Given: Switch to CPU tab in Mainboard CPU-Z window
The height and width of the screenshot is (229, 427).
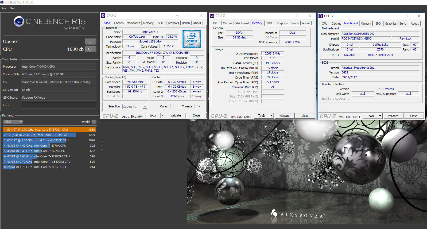Looking at the screenshot, I should pyautogui.click(x=325, y=24).
